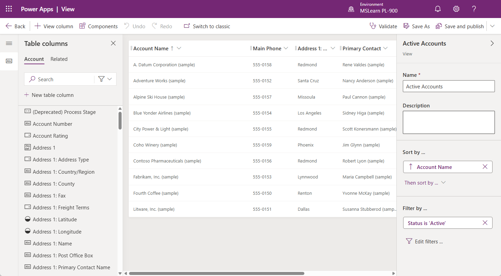Click the A. Datum Corporation (sample) cell
Image resolution: width=501 pixels, height=276 pixels.
(164, 65)
